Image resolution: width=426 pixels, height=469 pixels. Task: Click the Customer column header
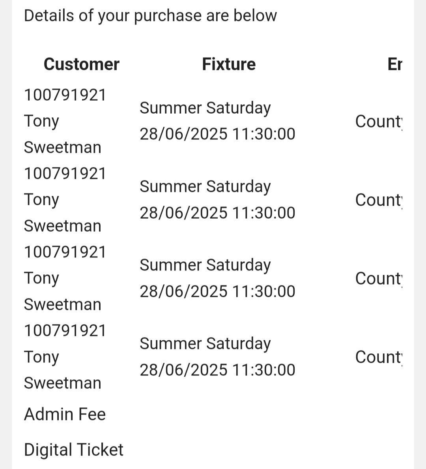coord(81,64)
